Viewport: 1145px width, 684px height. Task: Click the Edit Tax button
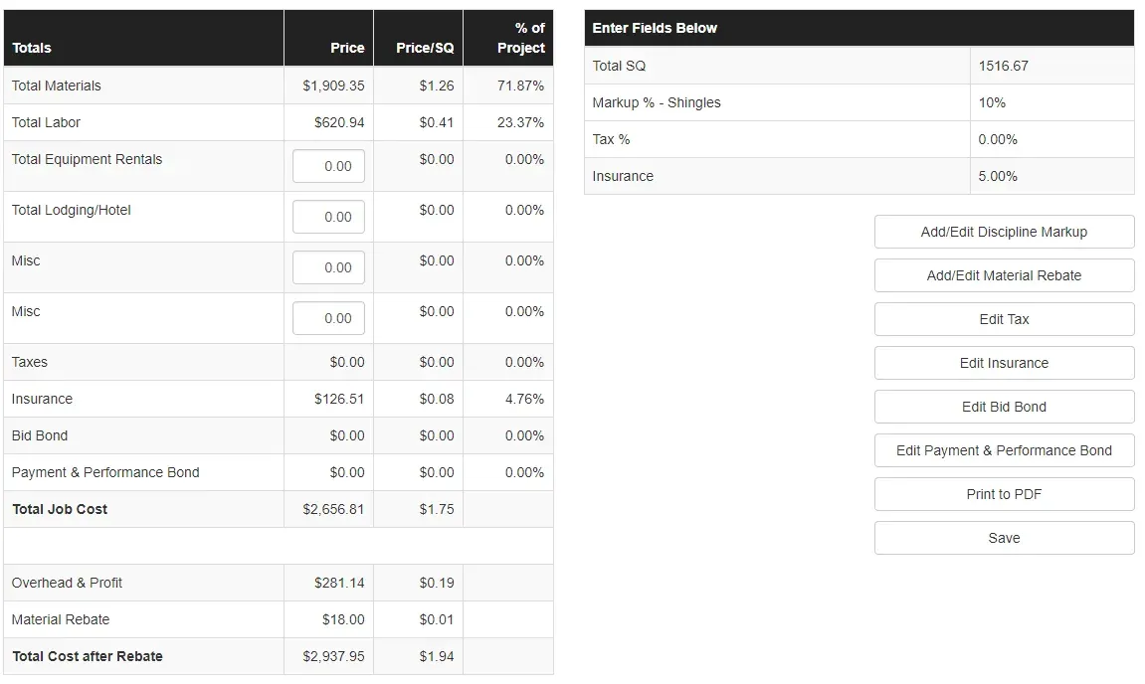click(1004, 319)
